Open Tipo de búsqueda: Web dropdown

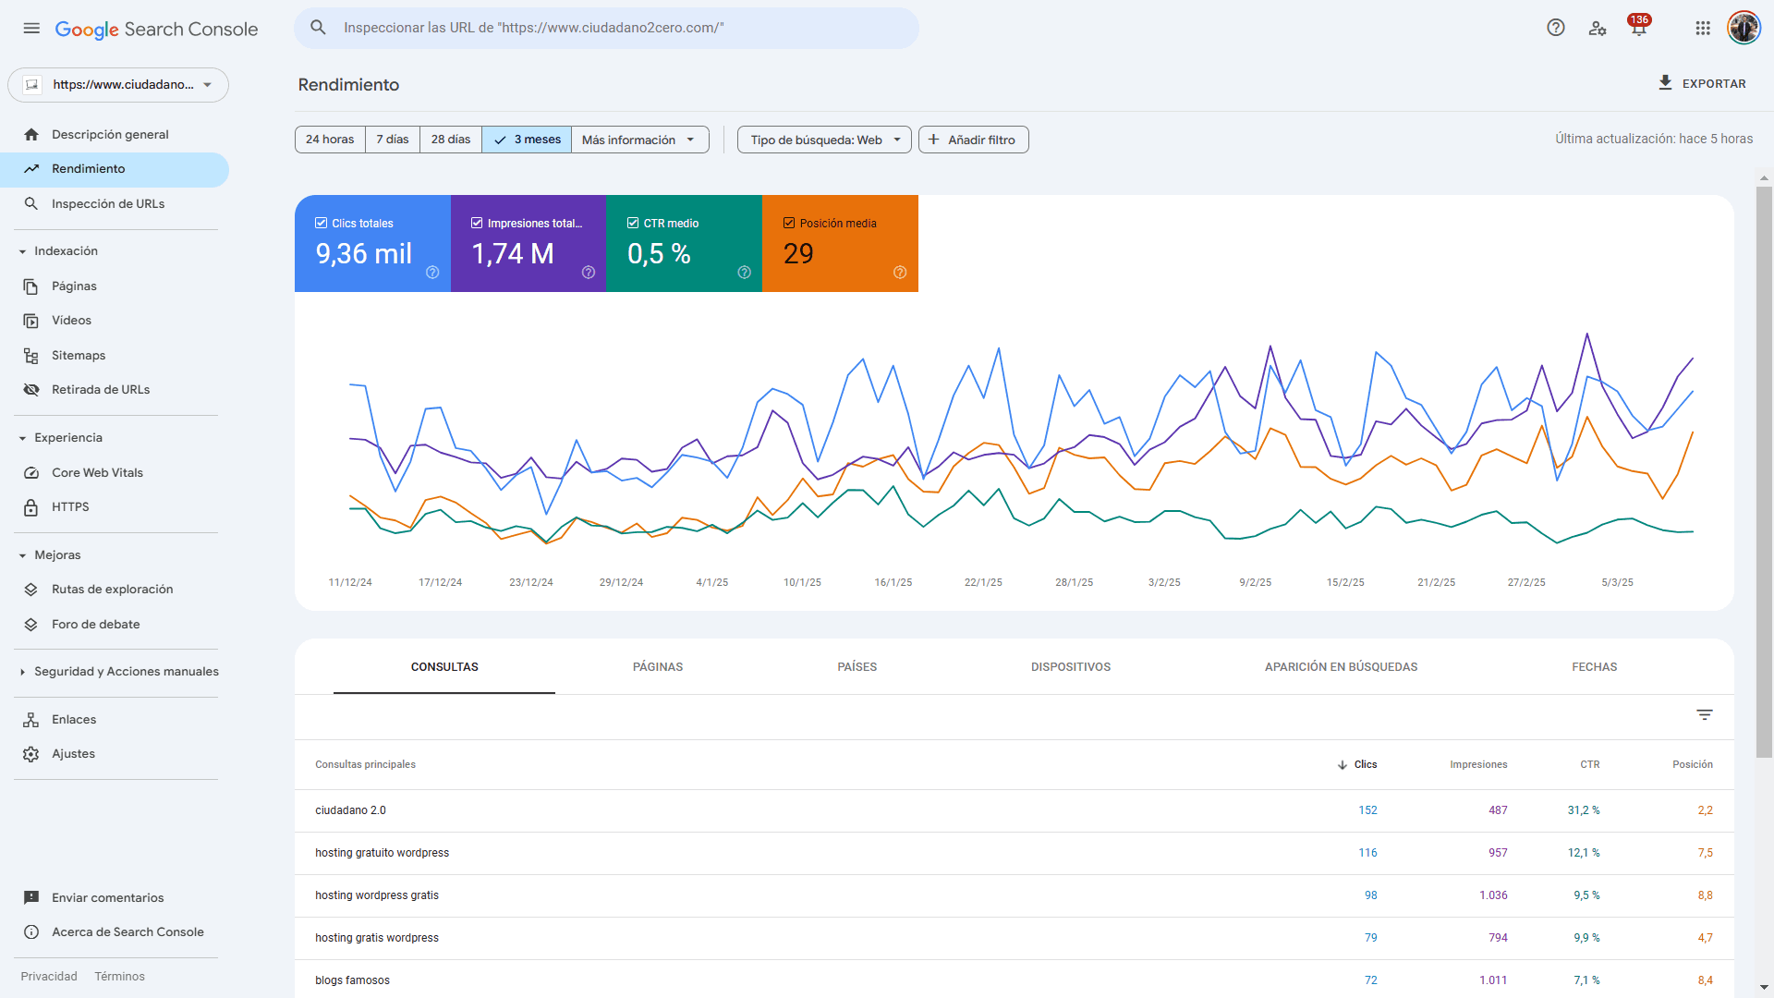[824, 140]
